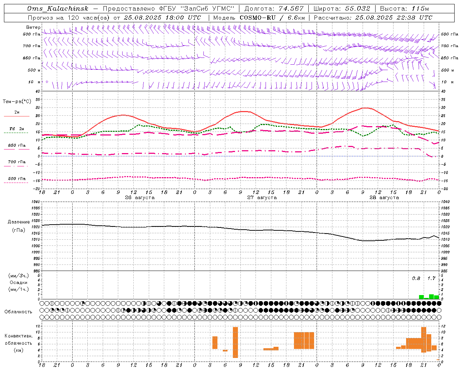Click the 'Облачность' cloud cover label

coord(18,312)
